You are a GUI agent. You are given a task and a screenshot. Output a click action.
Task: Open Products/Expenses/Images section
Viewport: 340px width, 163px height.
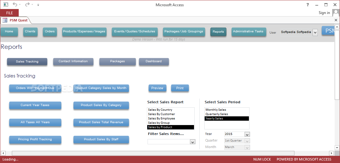click(x=84, y=31)
